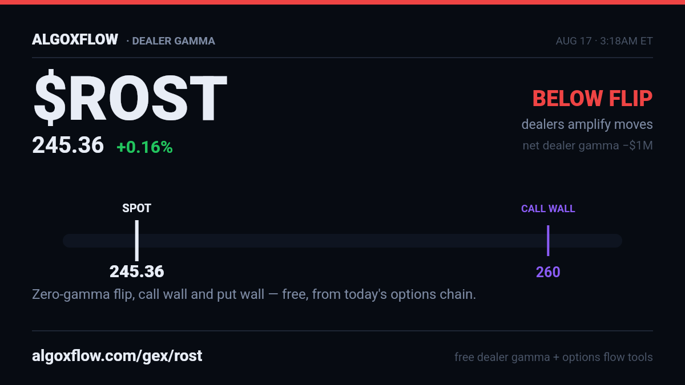Click the green +0.16% change value
This screenshot has height=385, width=685.
144,148
